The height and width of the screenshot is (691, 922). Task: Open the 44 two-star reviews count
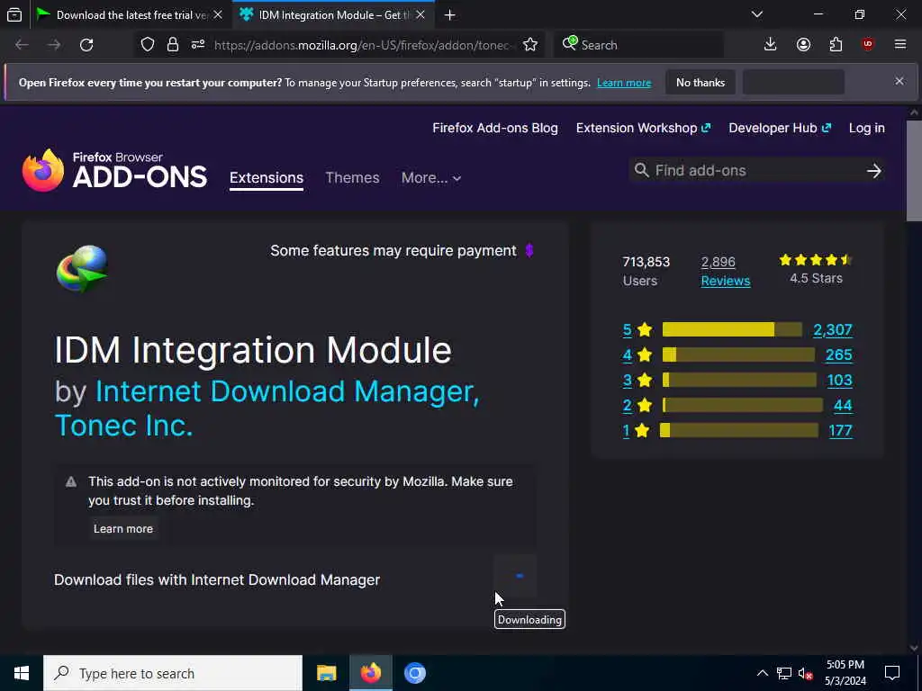[843, 406]
